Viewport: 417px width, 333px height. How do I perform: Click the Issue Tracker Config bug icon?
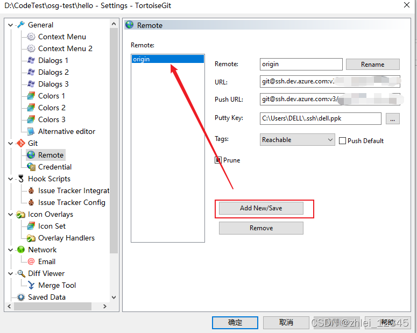(31, 202)
